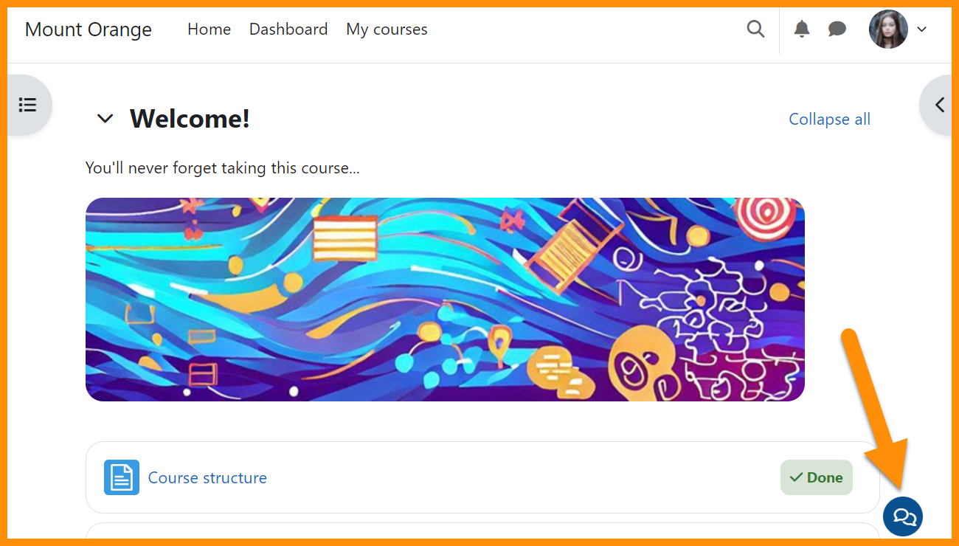Click the partially visible activity card below Course structure
This screenshot has width=959, height=546.
pyautogui.click(x=482, y=531)
